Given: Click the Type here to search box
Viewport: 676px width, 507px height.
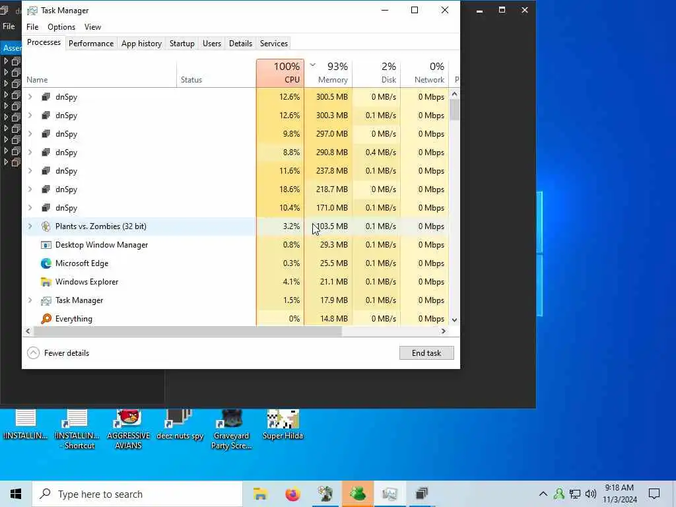Looking at the screenshot, I should (x=137, y=494).
